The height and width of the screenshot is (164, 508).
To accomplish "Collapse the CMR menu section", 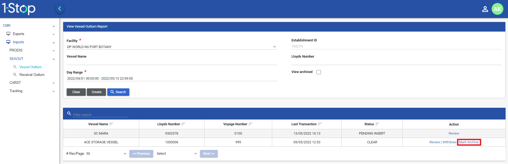I will point(54,26).
